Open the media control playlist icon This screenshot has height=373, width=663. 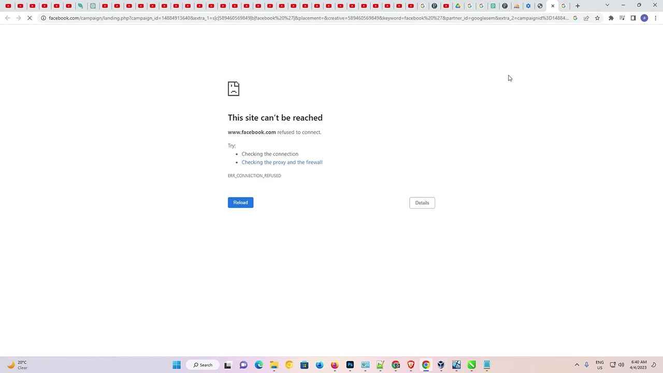pos(622,18)
